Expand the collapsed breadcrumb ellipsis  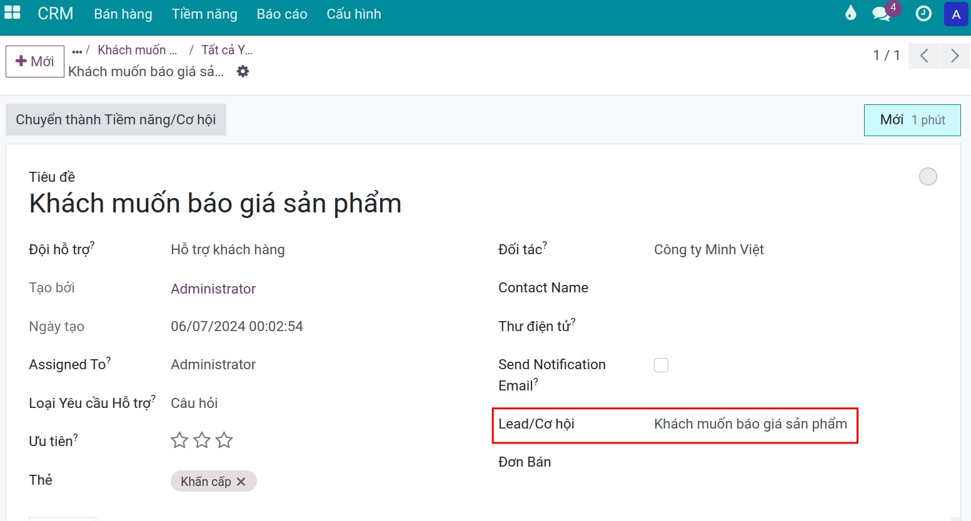(x=77, y=51)
